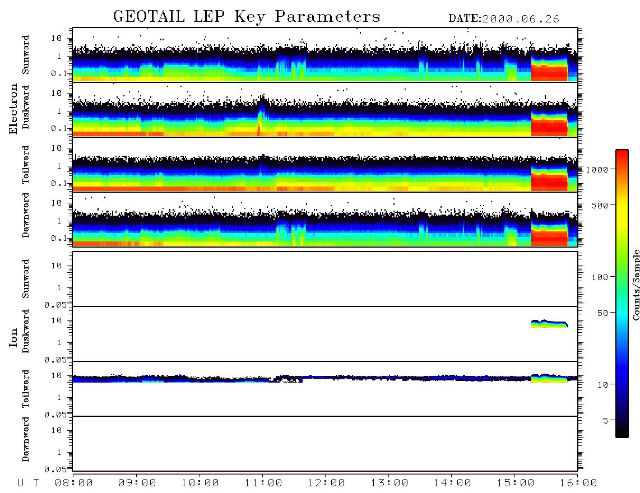Click the 0.1 label of Electron Sunward axis
This screenshot has height=493, width=640.
pos(59,73)
